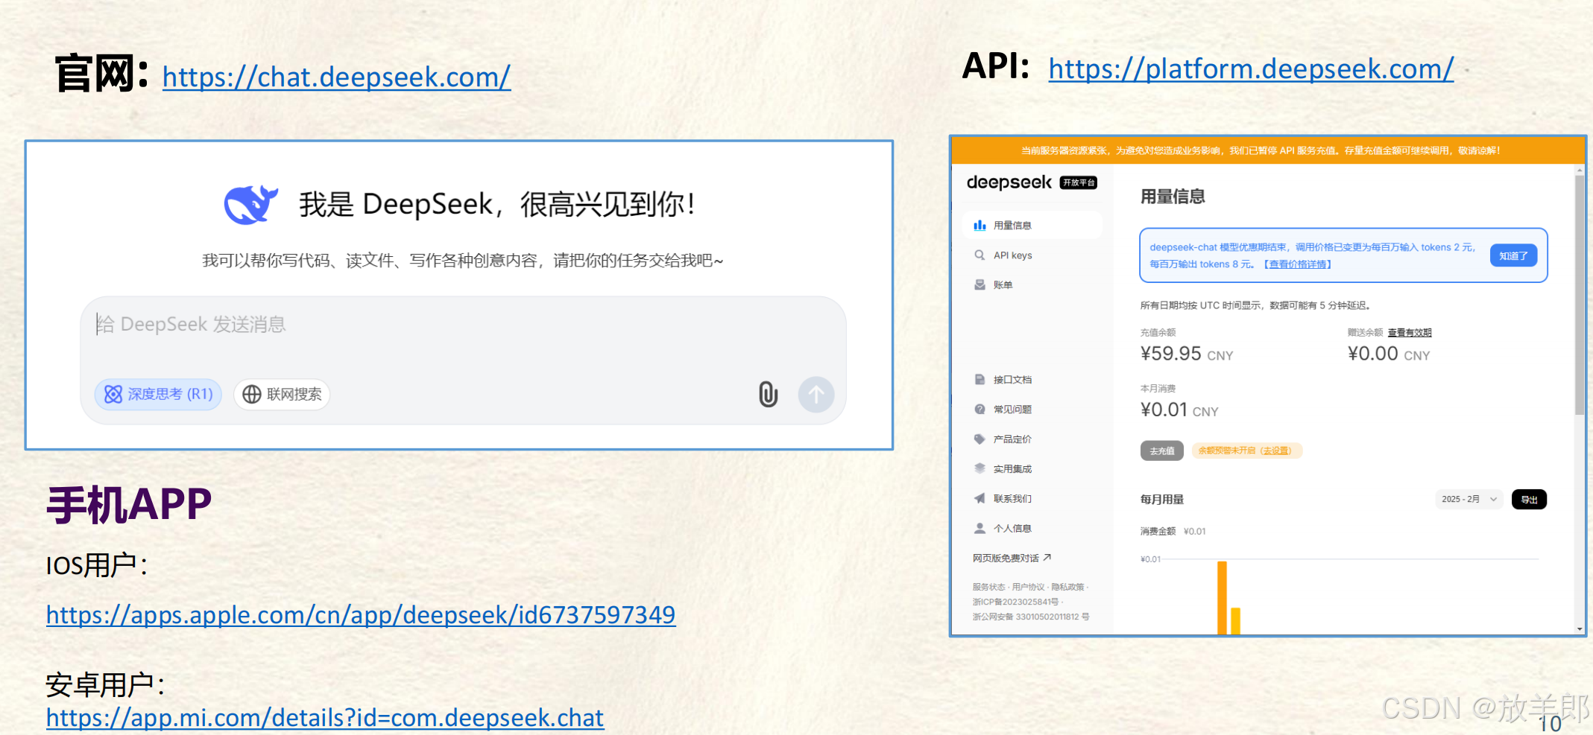Open the chat.deepseek.com official site link
Screen dimensions: 1593x735
click(x=336, y=77)
